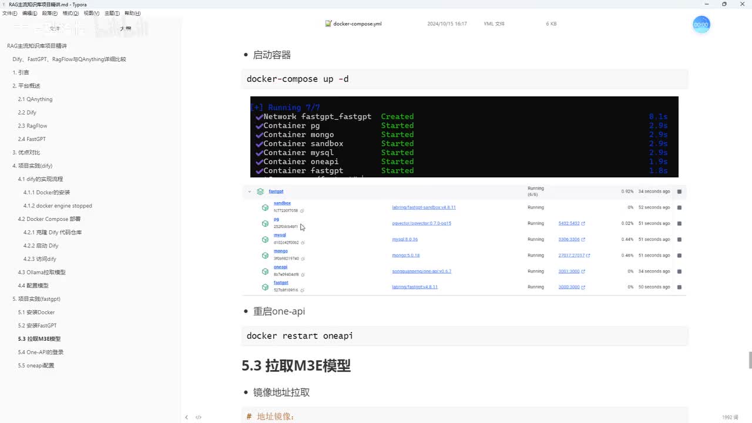Jump to 3. 优点对比 in outline
The image size is (752, 423).
coord(26,152)
